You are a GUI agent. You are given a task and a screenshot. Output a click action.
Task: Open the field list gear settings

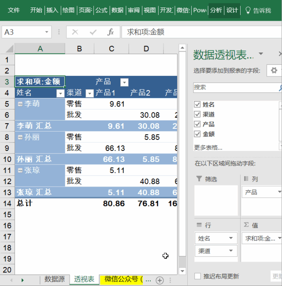pyautogui.click(x=274, y=70)
